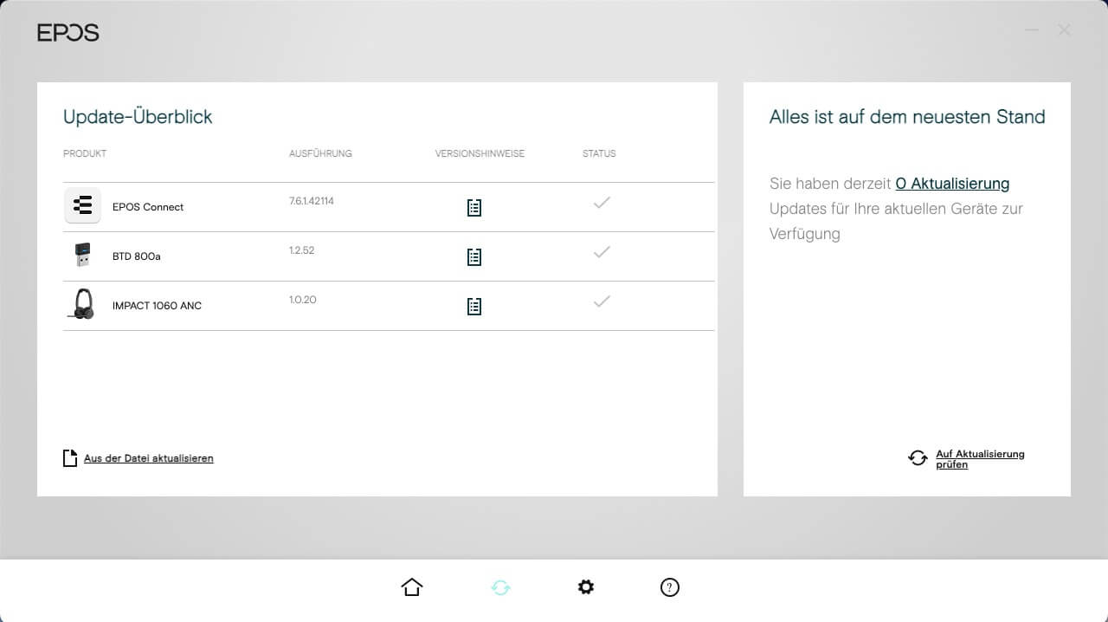1108x622 pixels.
Task: Click the BTD 800a status checkmark
Action: pos(602,252)
